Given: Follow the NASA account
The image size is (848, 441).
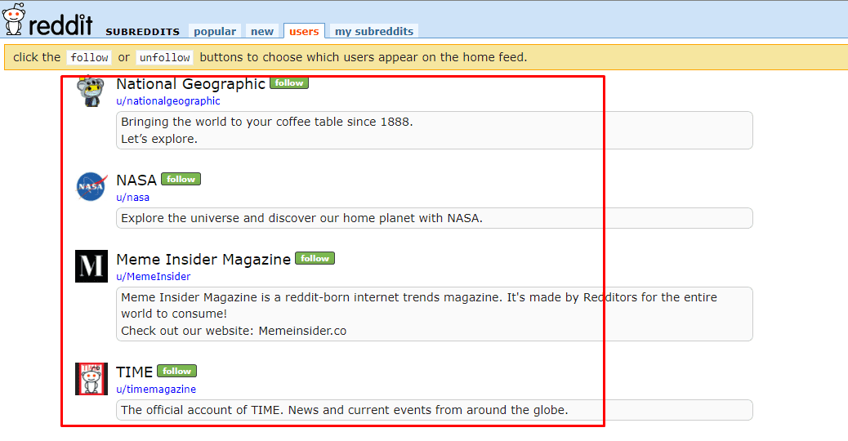Looking at the screenshot, I should 181,179.
